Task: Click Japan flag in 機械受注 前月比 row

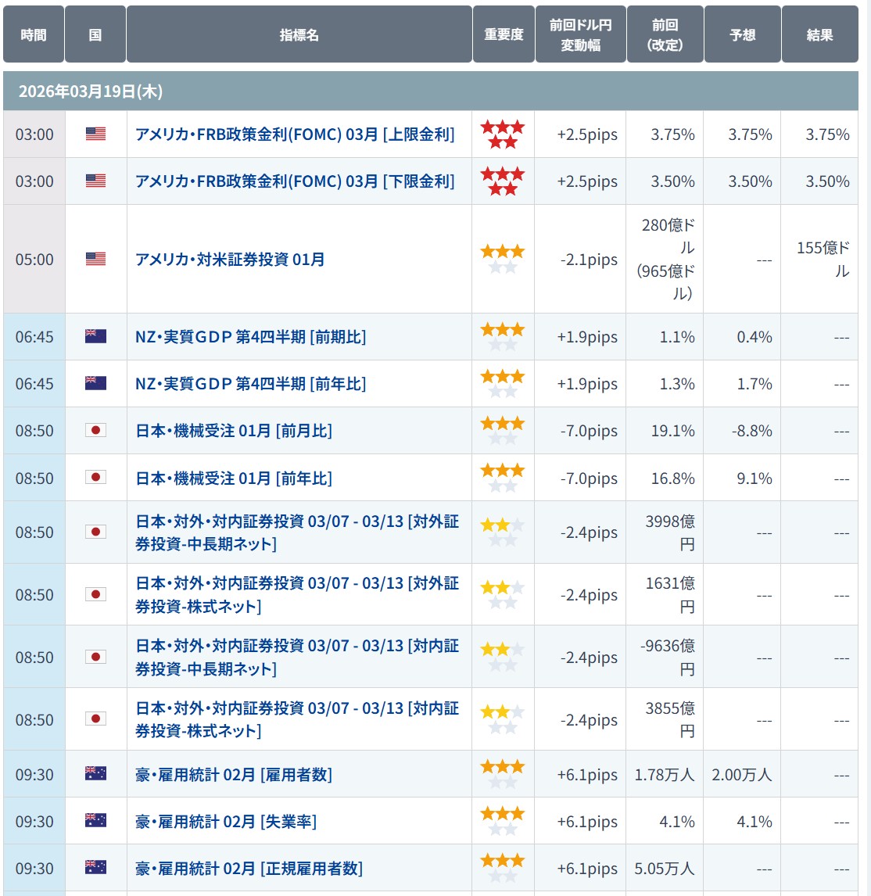Action: tap(95, 431)
